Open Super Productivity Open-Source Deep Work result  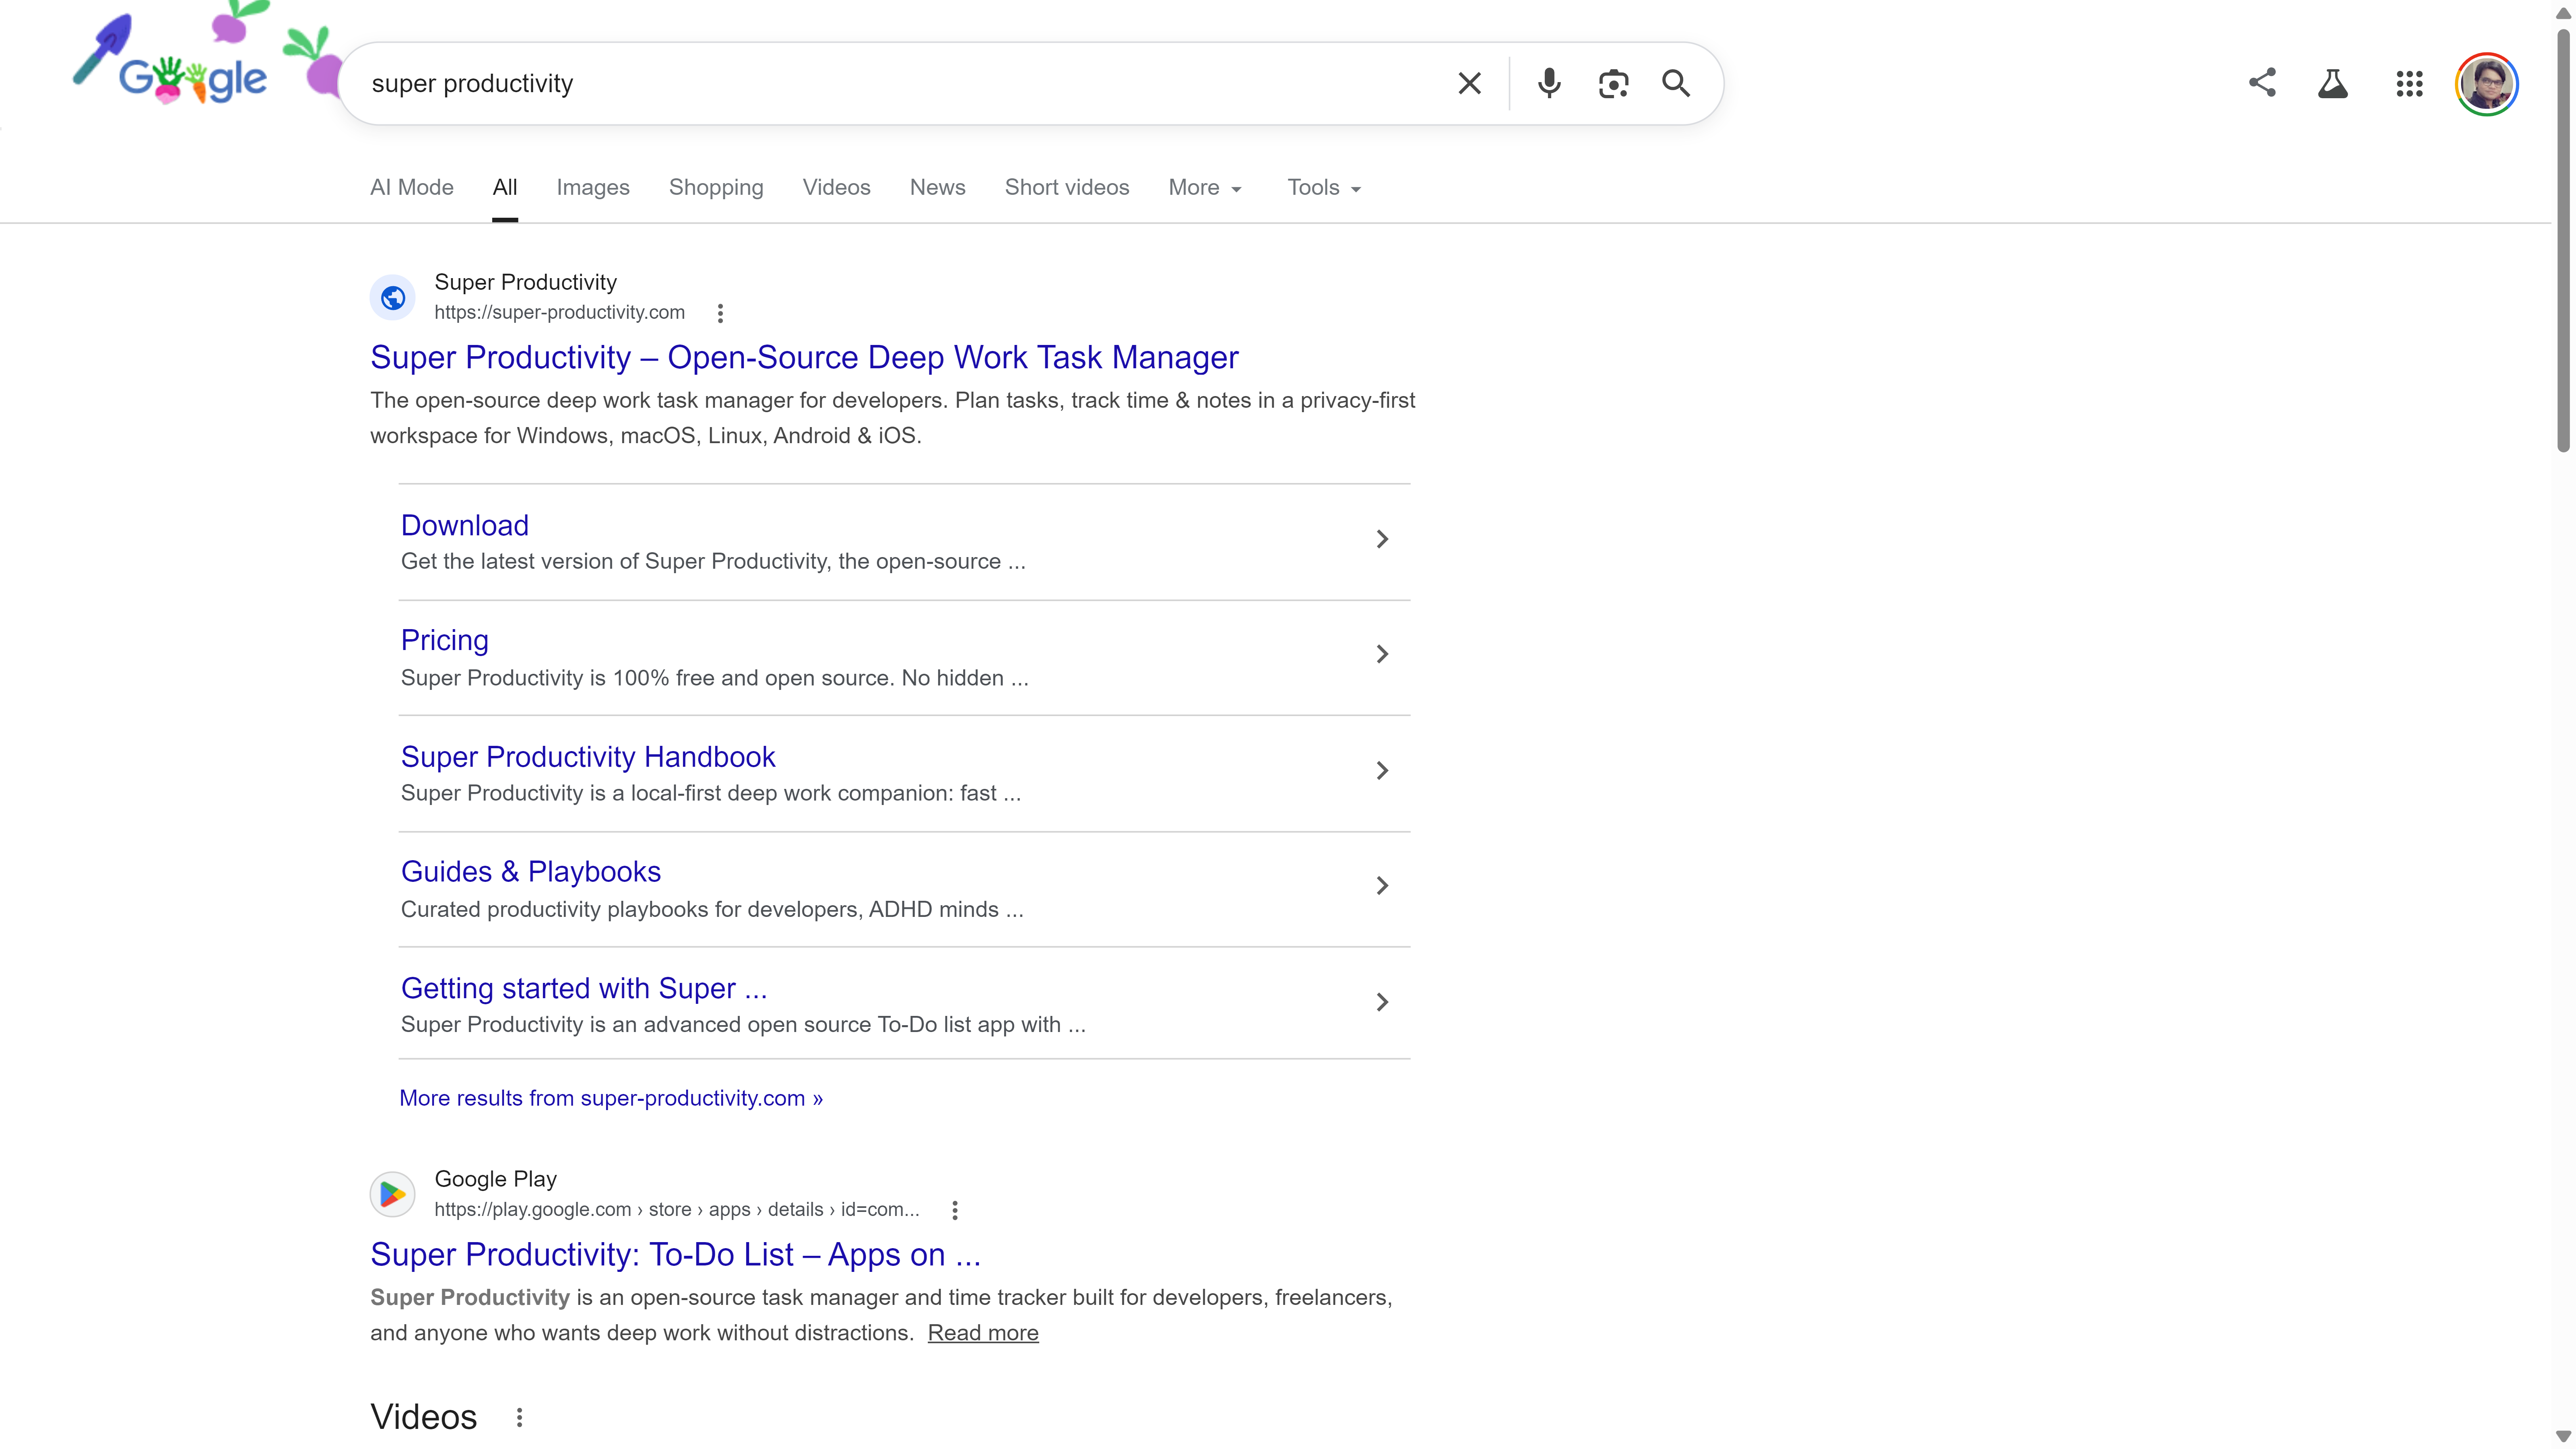tap(804, 357)
